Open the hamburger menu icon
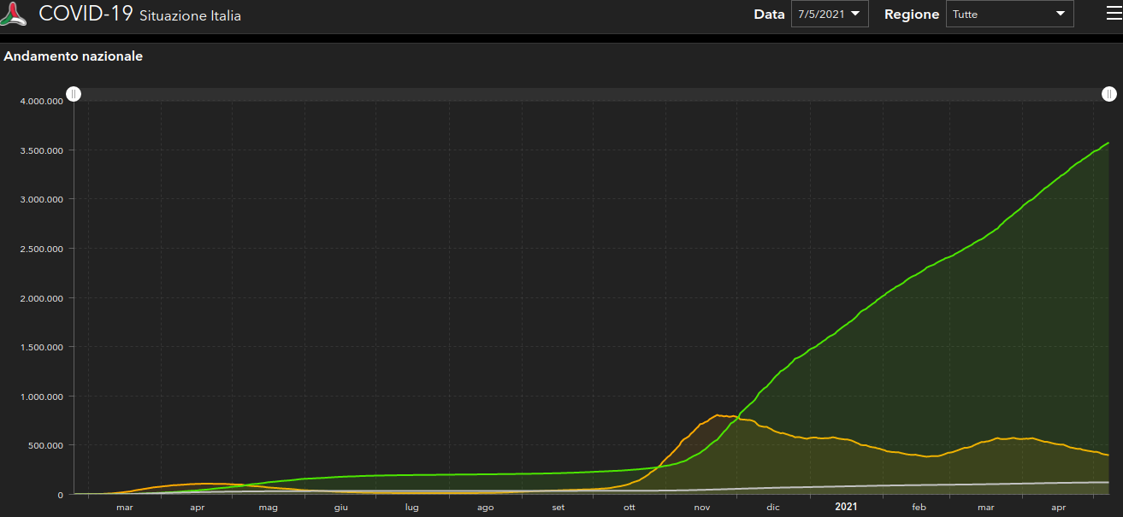The height and width of the screenshot is (517, 1123). [1114, 14]
